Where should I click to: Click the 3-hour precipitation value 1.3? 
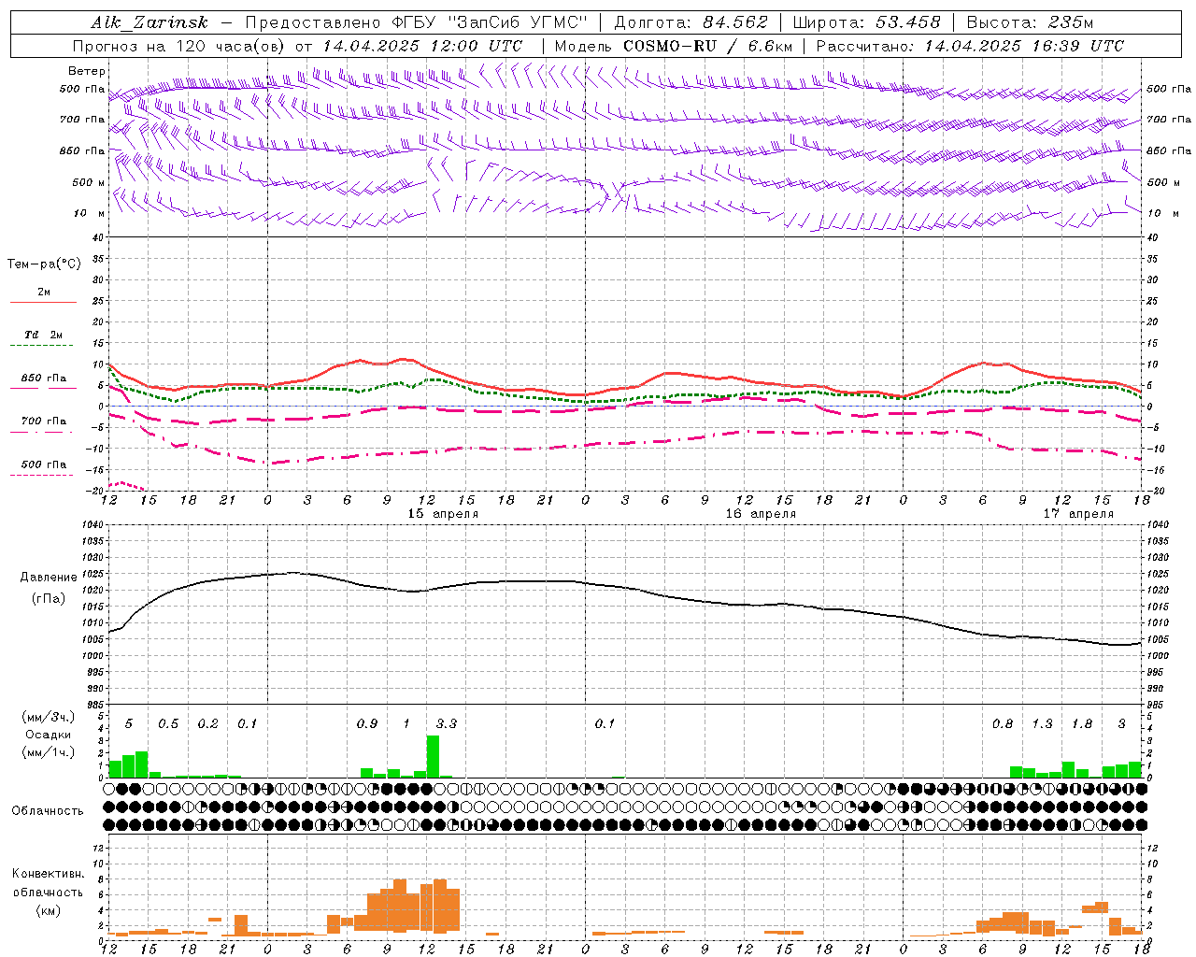click(x=1042, y=723)
